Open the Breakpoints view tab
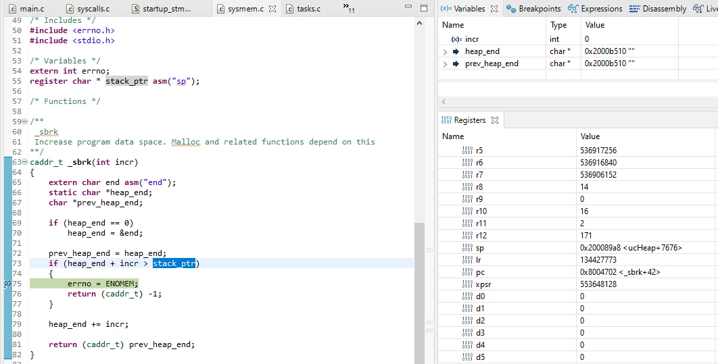Viewport: 718px width, 364px height. 534,9
